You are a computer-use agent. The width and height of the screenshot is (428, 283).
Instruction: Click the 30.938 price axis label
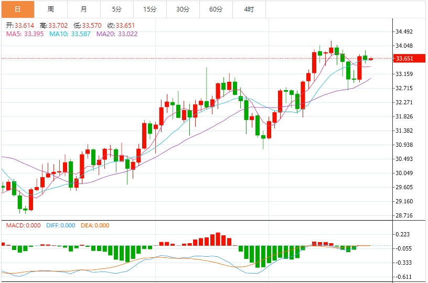click(404, 145)
